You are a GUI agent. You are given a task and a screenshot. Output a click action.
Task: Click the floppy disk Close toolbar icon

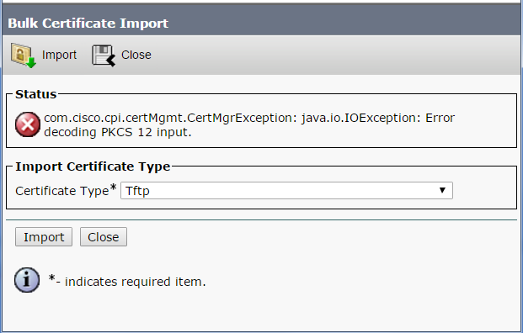pyautogui.click(x=104, y=55)
